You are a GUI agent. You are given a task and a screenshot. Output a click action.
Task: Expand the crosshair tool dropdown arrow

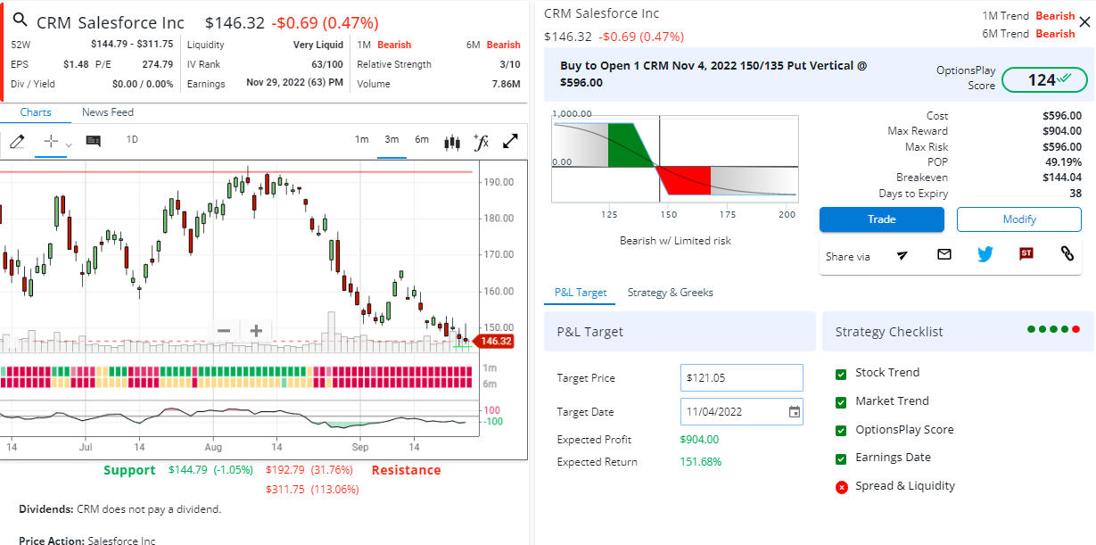[x=69, y=144]
